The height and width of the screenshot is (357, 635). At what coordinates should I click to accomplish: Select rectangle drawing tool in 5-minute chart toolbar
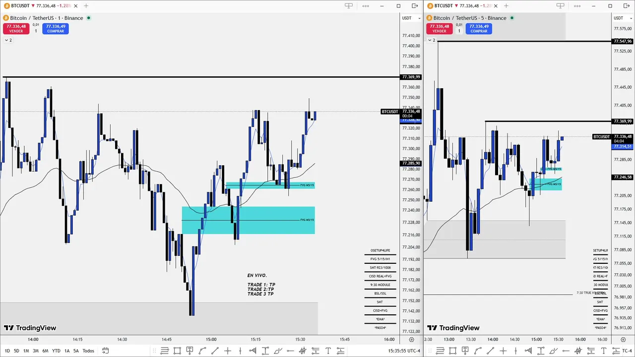(452, 351)
